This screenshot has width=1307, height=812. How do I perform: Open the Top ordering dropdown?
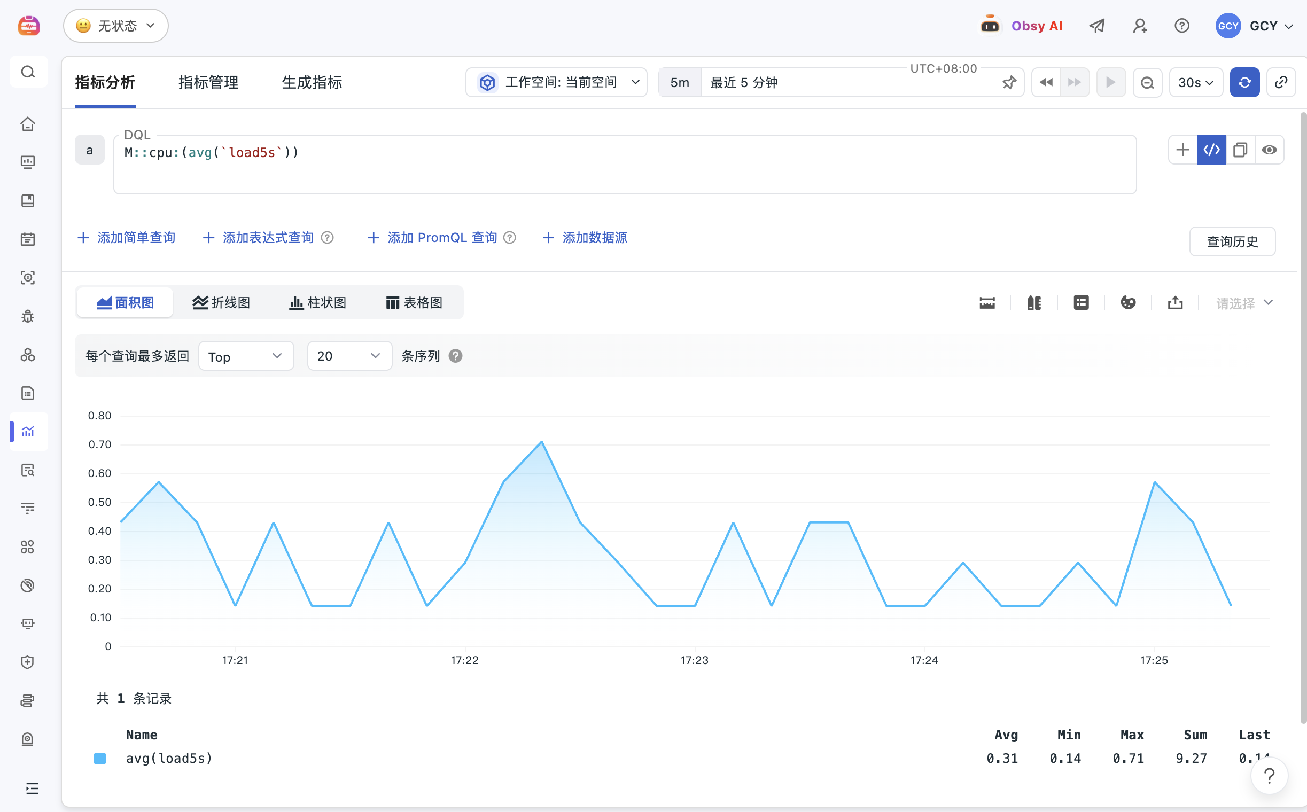pos(246,356)
